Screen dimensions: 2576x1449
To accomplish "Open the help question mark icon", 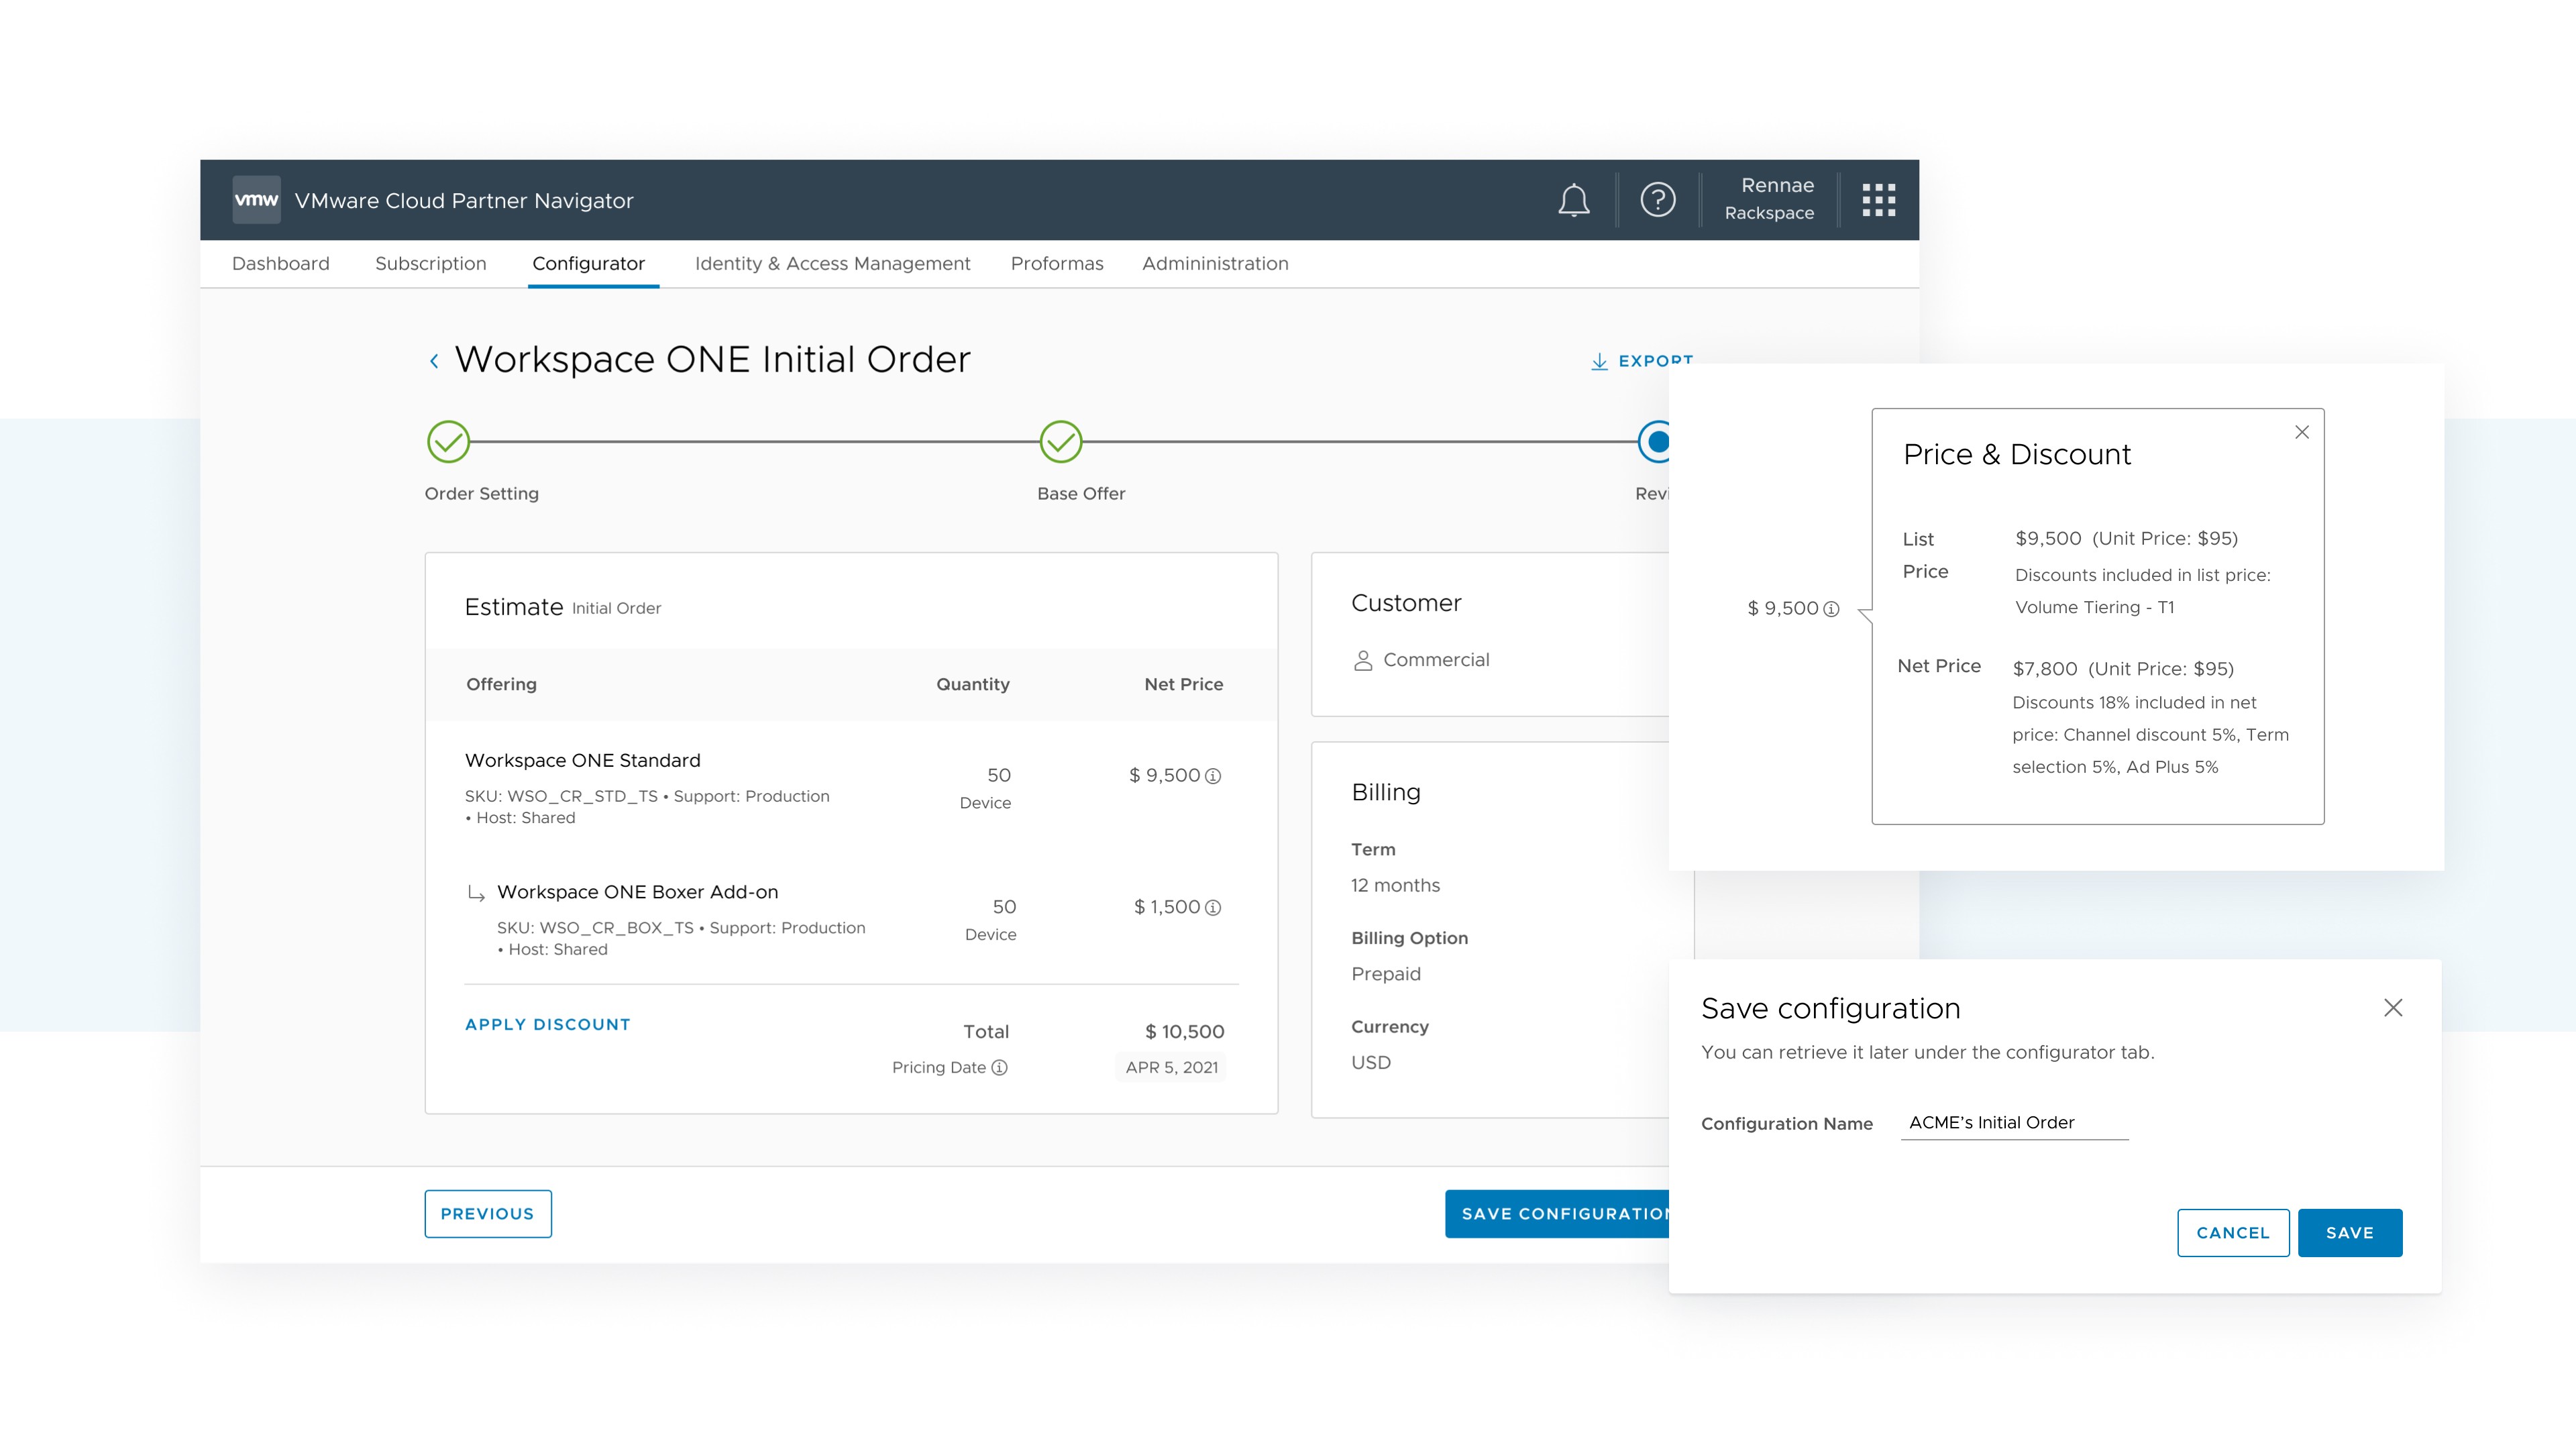I will point(1657,200).
